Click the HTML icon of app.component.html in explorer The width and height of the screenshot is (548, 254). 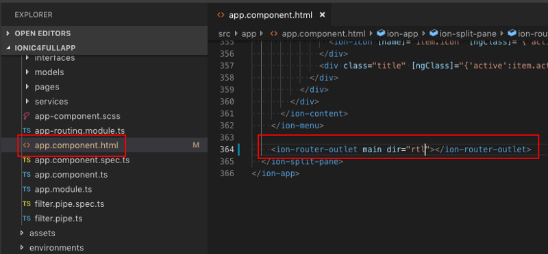tap(27, 145)
